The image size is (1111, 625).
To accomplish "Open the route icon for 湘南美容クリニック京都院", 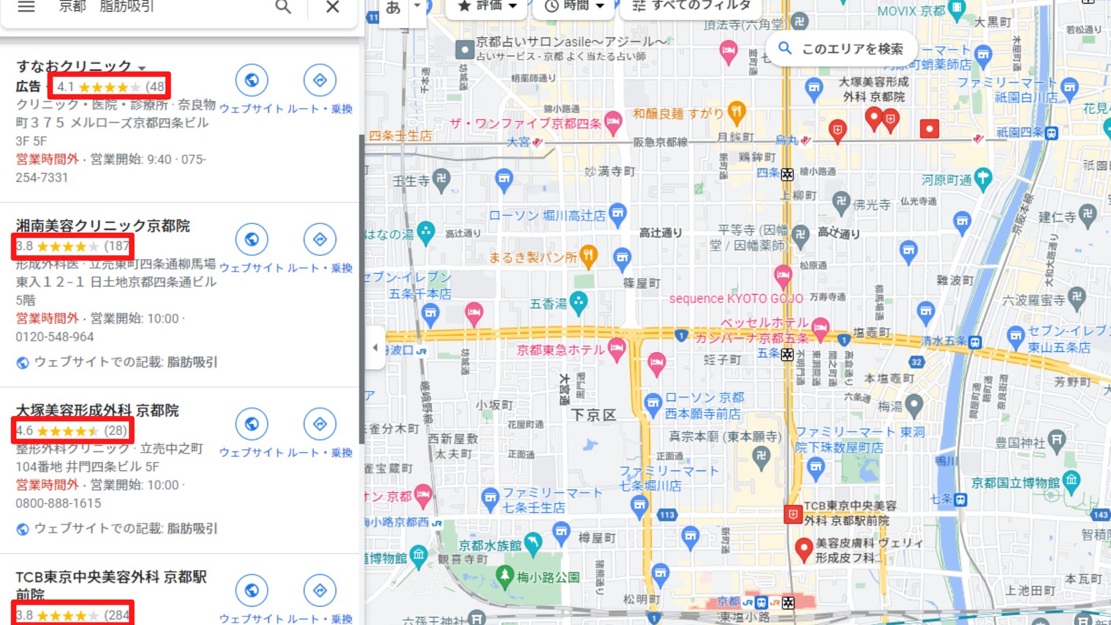I will [320, 239].
